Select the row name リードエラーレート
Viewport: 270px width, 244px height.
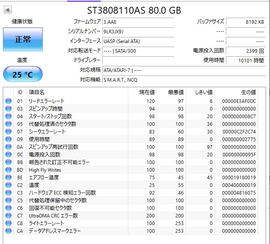point(47,101)
